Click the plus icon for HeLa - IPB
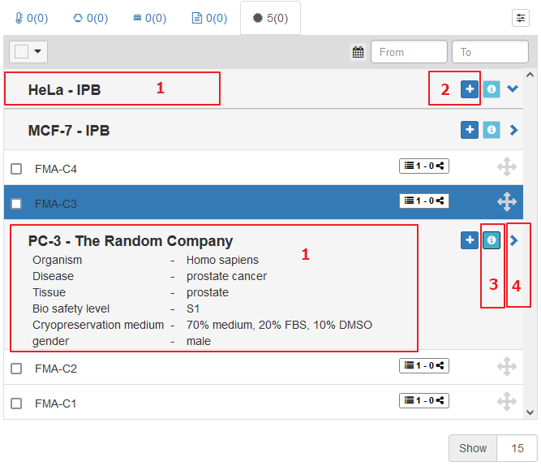 pyautogui.click(x=470, y=89)
